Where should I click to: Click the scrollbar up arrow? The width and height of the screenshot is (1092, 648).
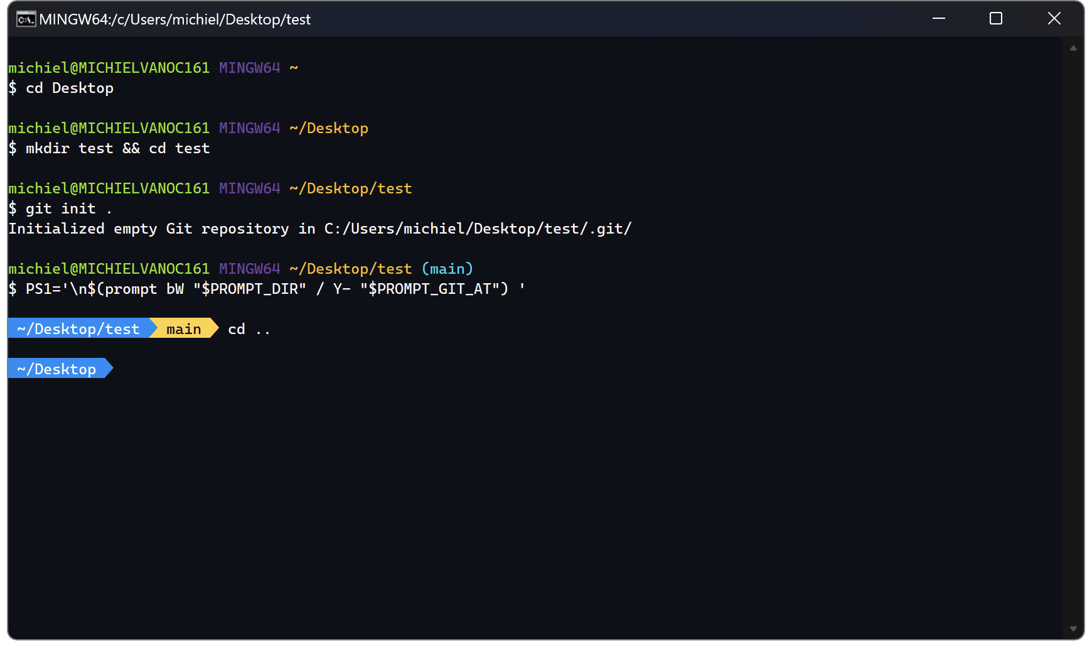tap(1073, 48)
